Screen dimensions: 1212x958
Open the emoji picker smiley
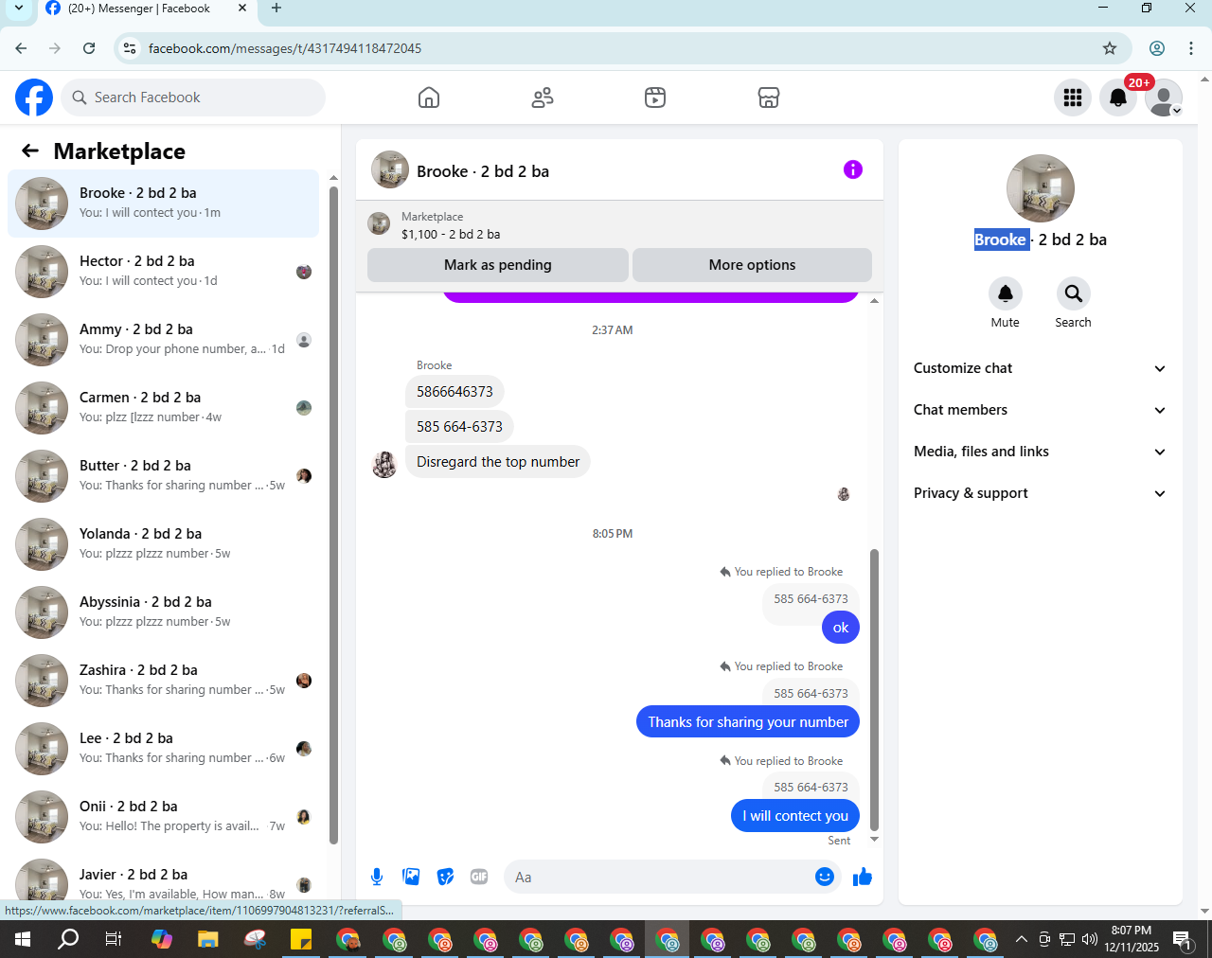point(825,877)
